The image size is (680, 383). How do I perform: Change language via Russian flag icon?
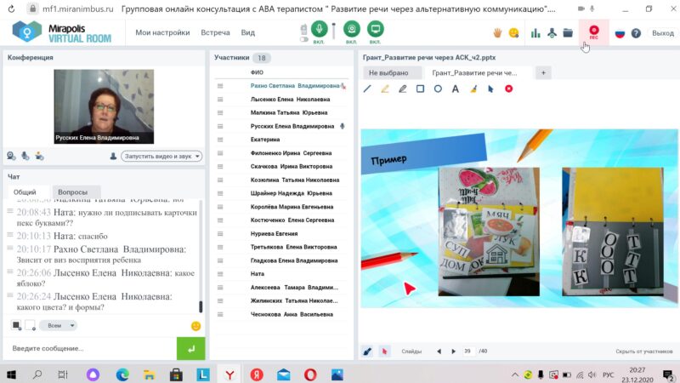pyautogui.click(x=620, y=33)
